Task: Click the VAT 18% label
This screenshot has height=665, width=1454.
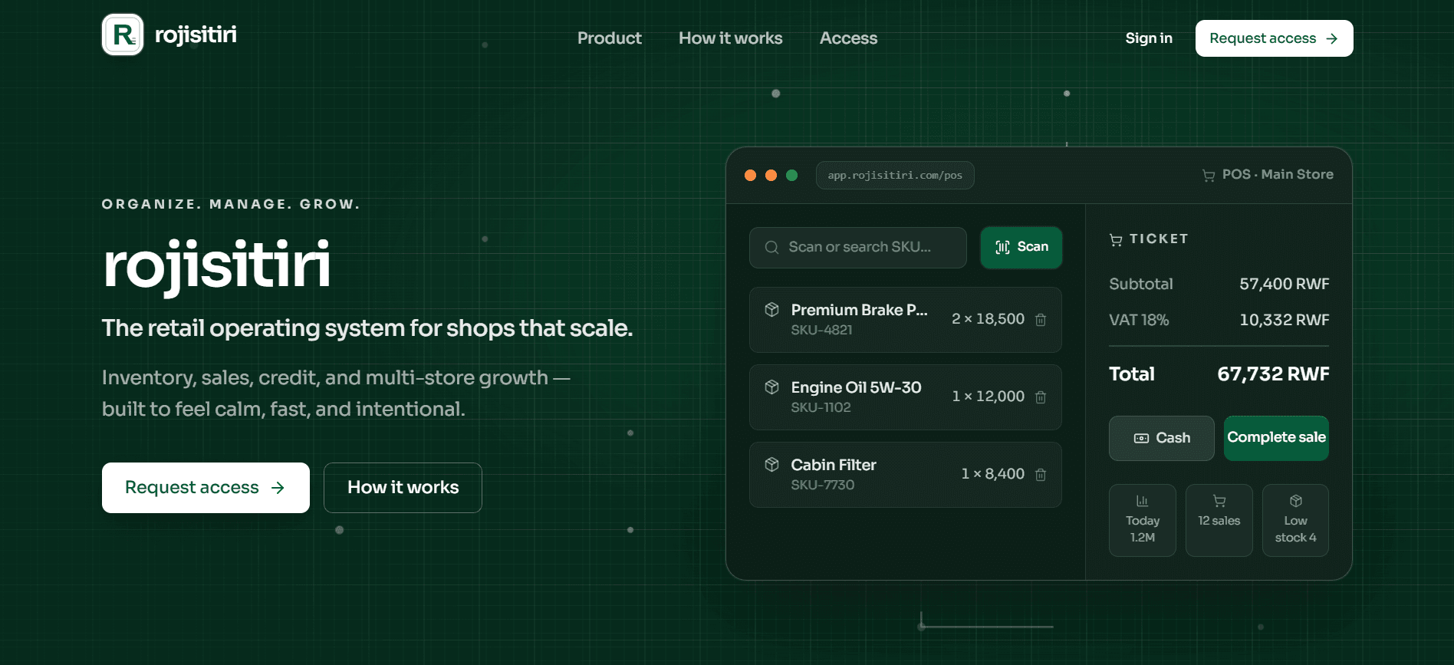Action: tap(1139, 320)
